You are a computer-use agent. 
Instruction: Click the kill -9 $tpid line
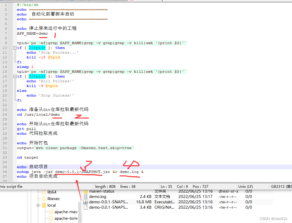coord(42,86)
